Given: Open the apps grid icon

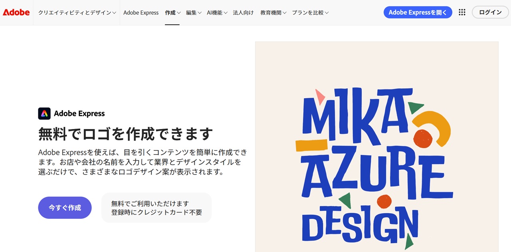Looking at the screenshot, I should coord(462,12).
